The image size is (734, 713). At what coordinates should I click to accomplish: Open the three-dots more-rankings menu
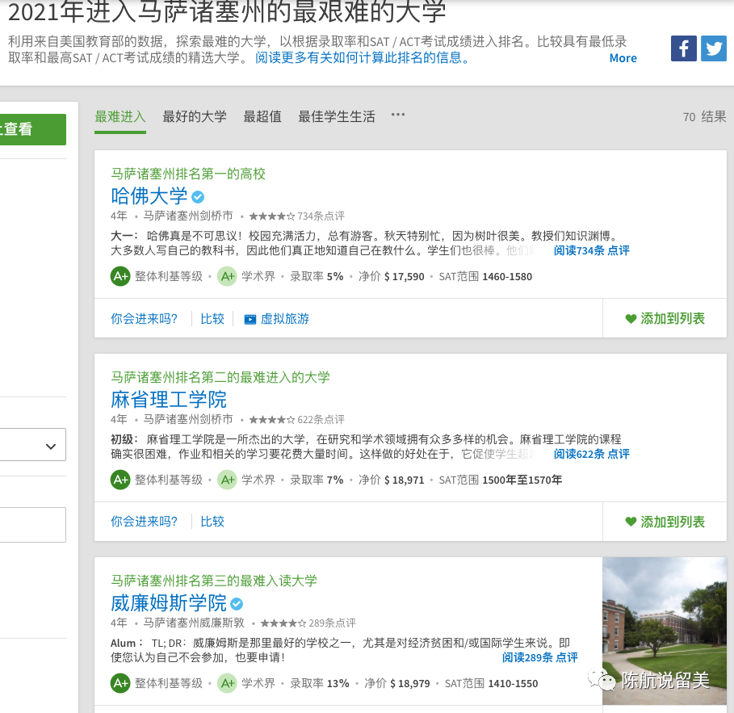click(x=398, y=115)
